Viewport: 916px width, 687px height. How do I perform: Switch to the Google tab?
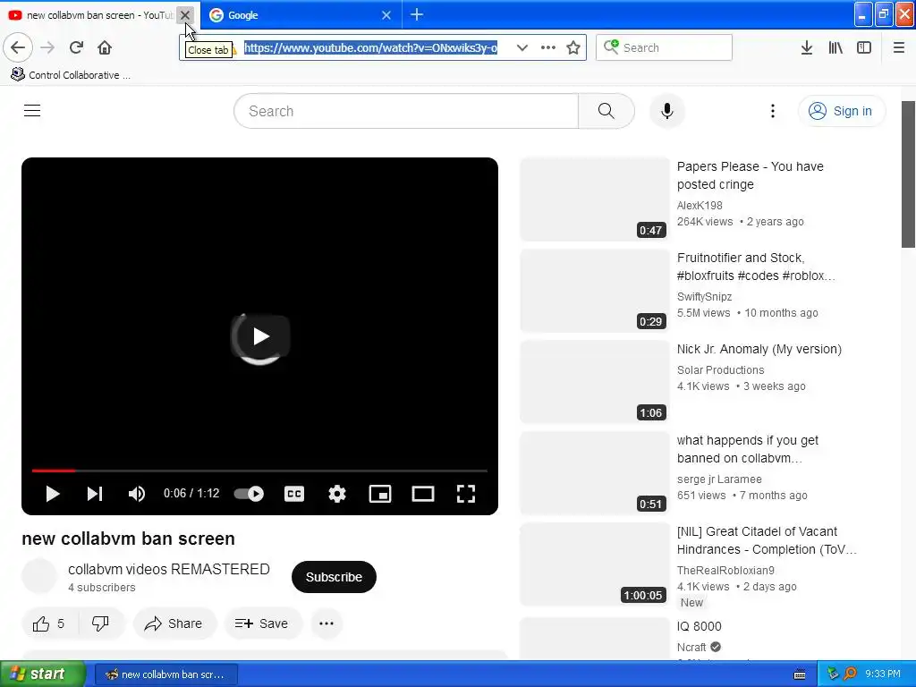click(x=301, y=15)
